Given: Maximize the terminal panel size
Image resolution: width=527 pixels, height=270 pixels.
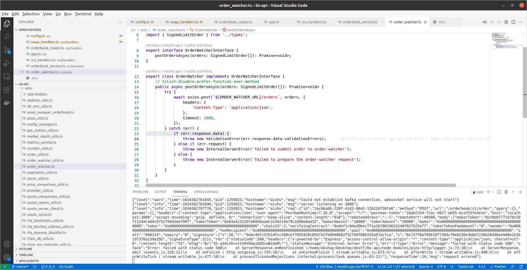Looking at the screenshot, I should [513, 192].
